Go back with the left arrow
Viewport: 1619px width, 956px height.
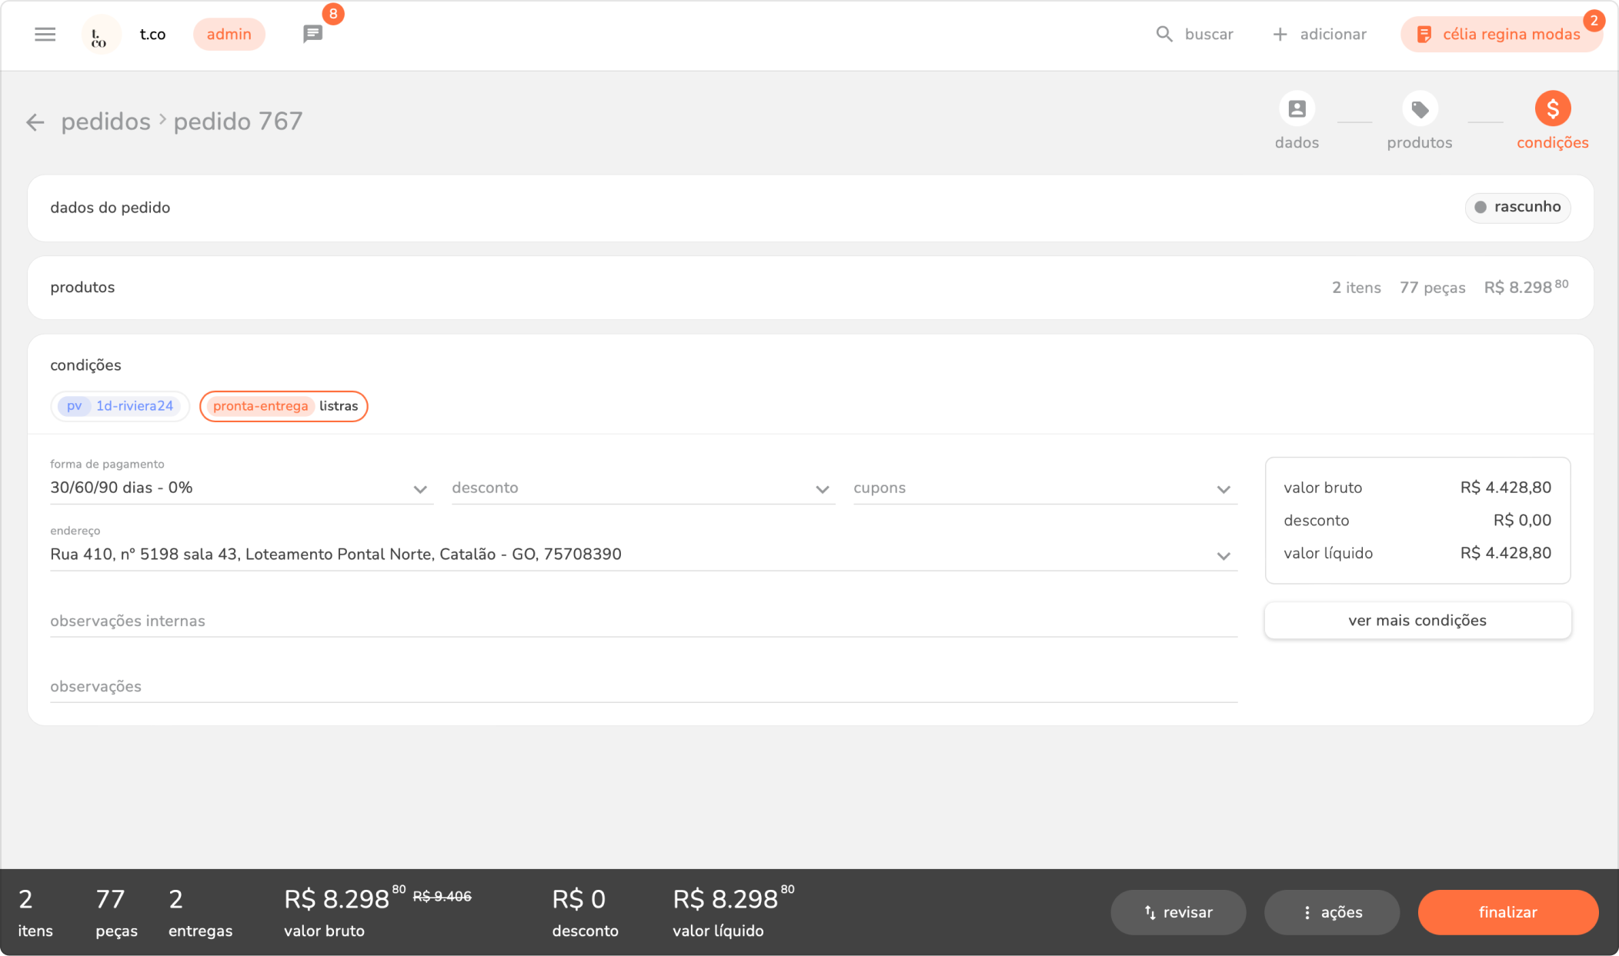click(35, 122)
